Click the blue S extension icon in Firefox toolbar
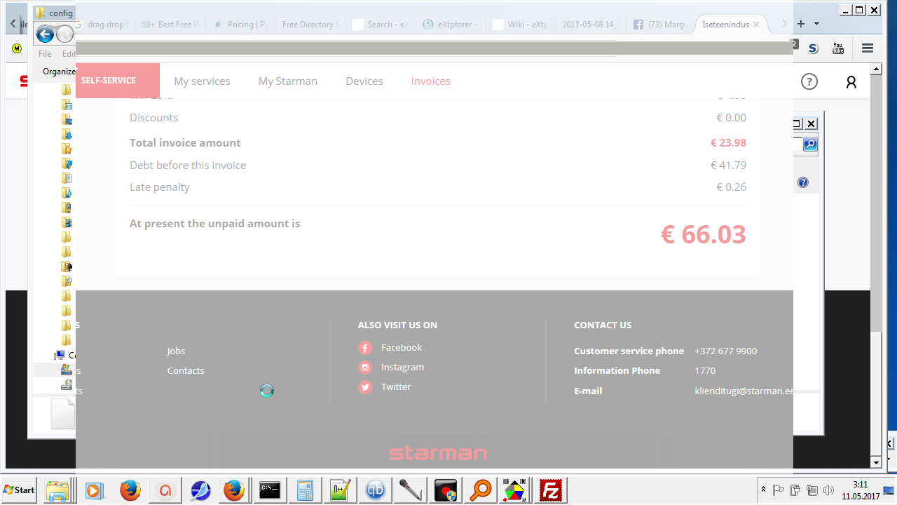897x505 pixels. coord(813,48)
